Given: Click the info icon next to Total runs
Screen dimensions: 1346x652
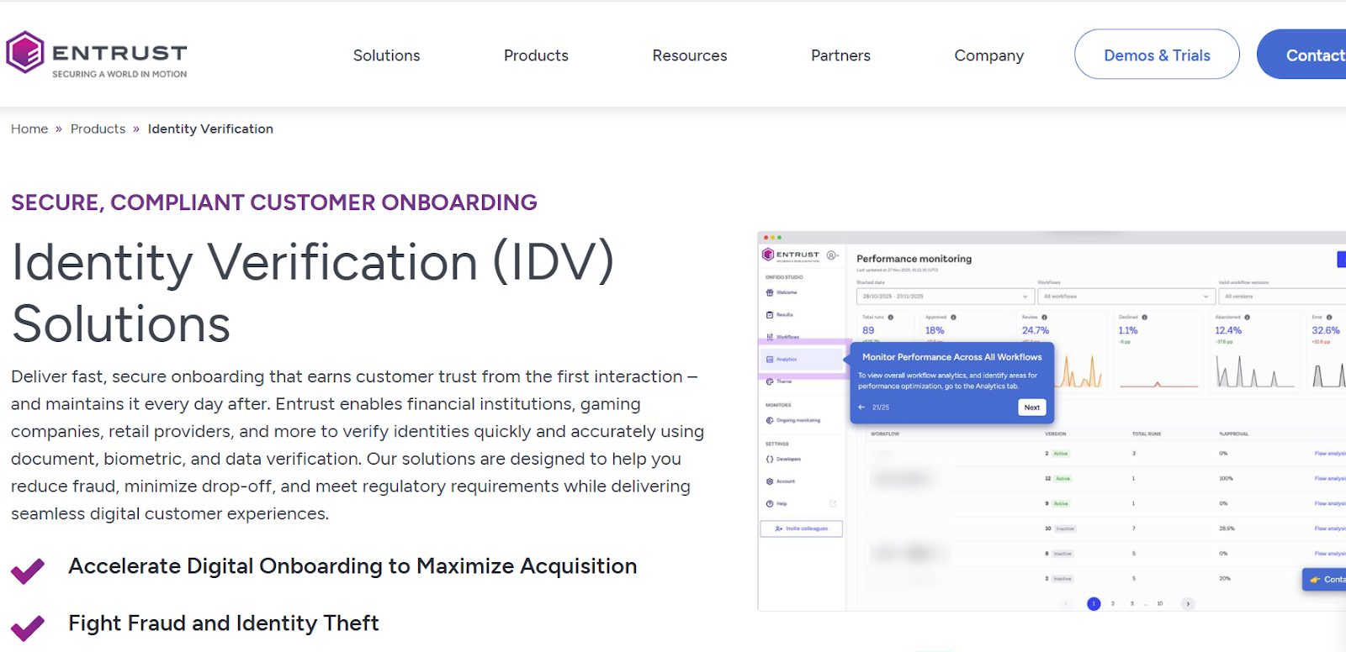Looking at the screenshot, I should click(x=891, y=318).
